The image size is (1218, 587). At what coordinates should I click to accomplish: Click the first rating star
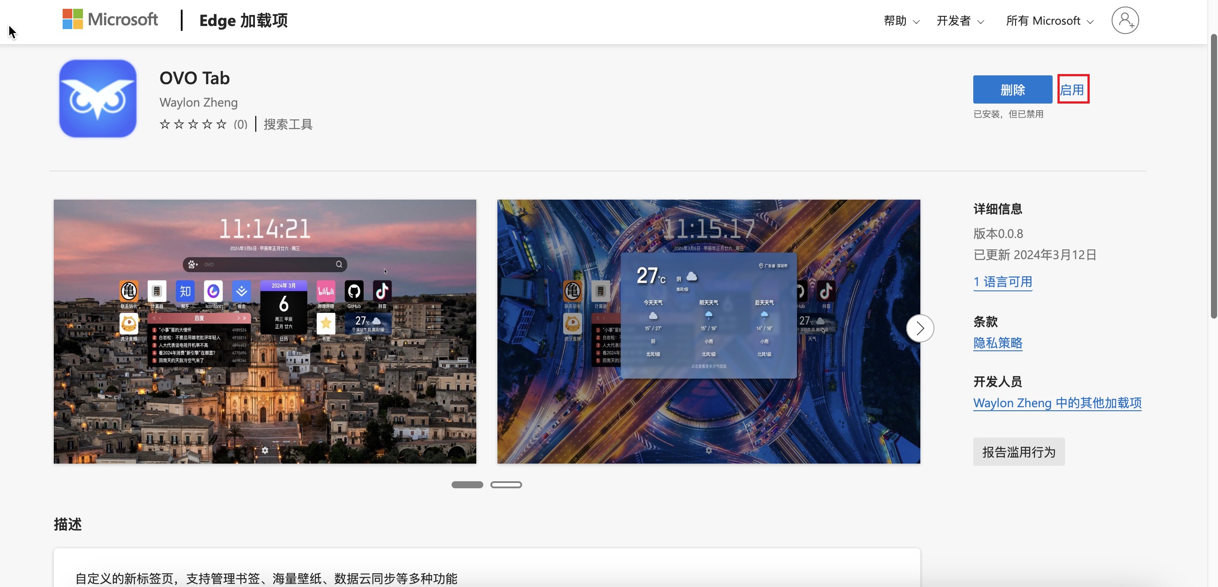click(164, 124)
